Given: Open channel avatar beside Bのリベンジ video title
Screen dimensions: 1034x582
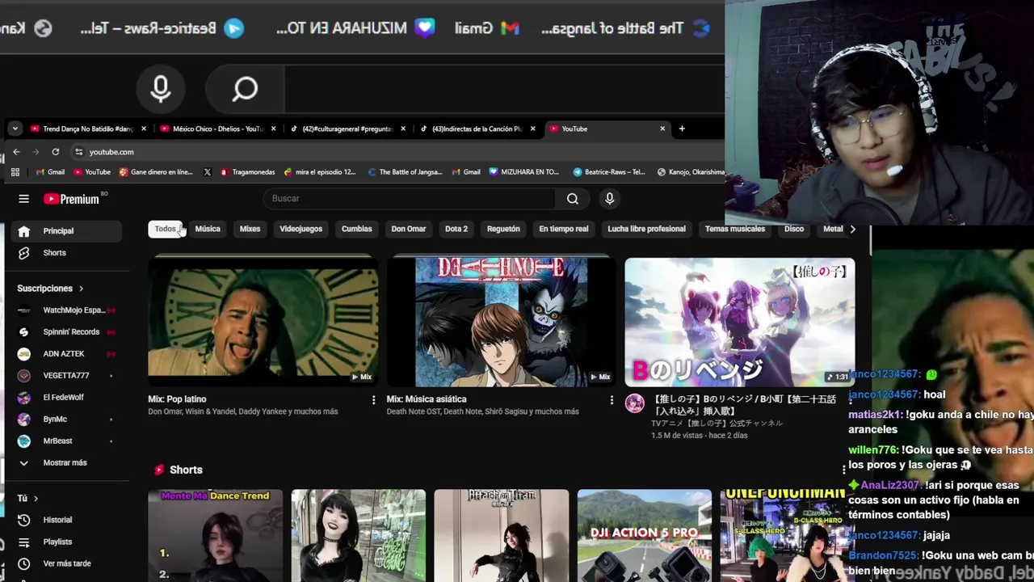Looking at the screenshot, I should [x=635, y=403].
